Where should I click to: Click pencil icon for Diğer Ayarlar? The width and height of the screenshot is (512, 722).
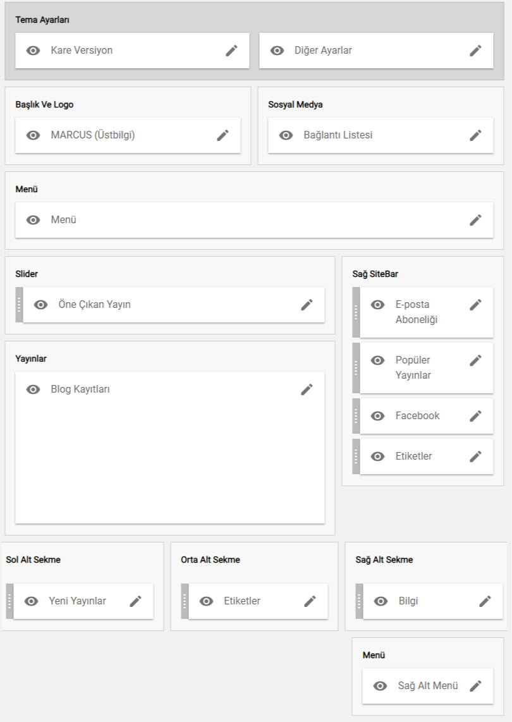(x=475, y=51)
